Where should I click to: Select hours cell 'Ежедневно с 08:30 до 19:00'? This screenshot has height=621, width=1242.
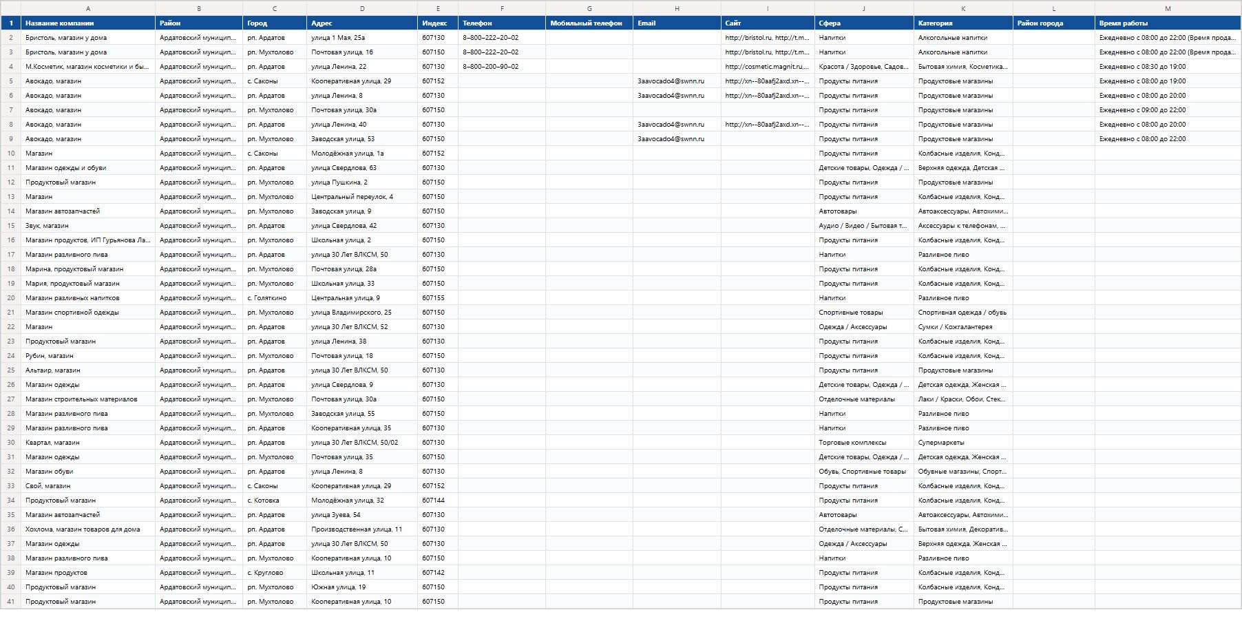(x=1168, y=67)
